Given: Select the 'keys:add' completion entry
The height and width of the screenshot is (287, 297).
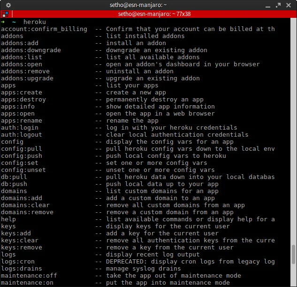Looking at the screenshot, I should [x=16, y=233].
